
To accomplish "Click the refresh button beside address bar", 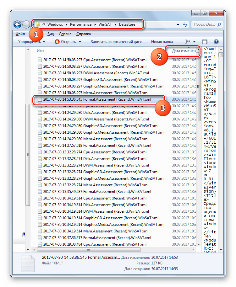I will 185,24.
